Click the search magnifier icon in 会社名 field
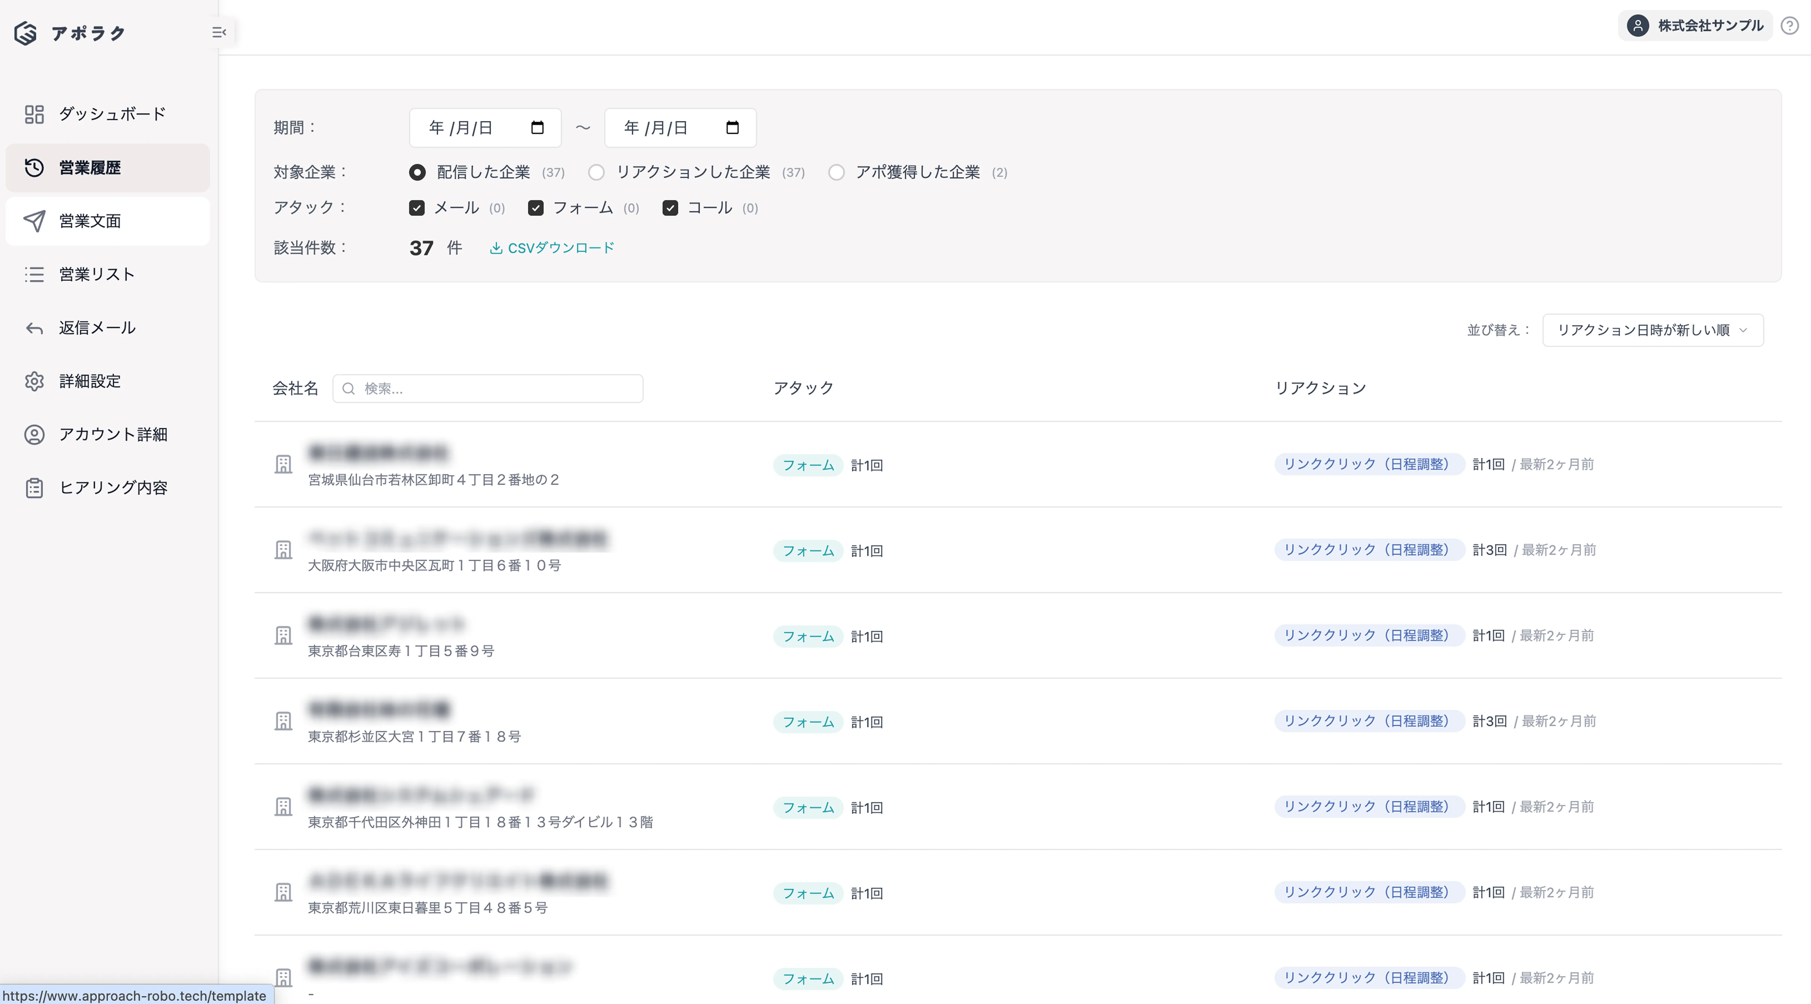 (348, 389)
